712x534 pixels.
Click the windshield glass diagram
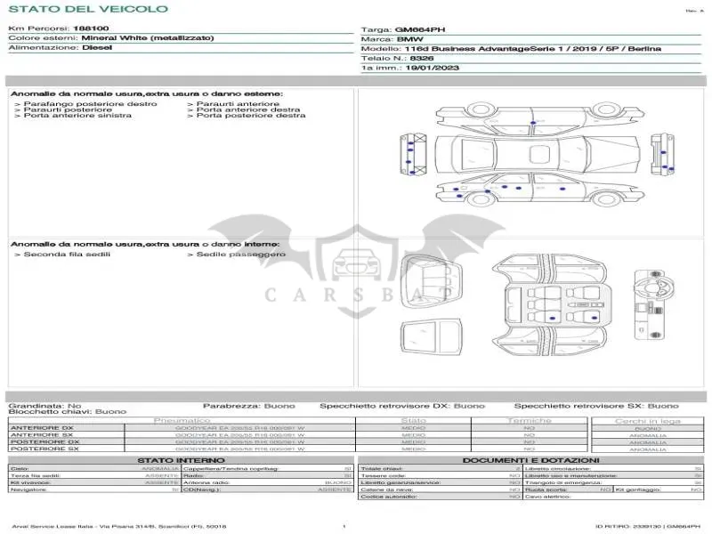pos(432,336)
